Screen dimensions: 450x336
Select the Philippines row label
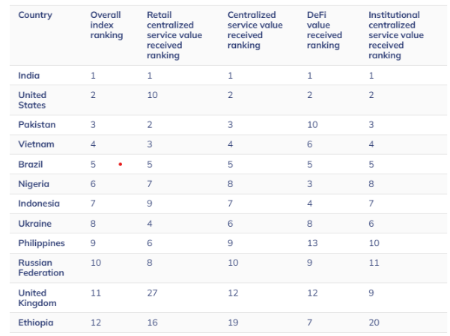(x=41, y=243)
